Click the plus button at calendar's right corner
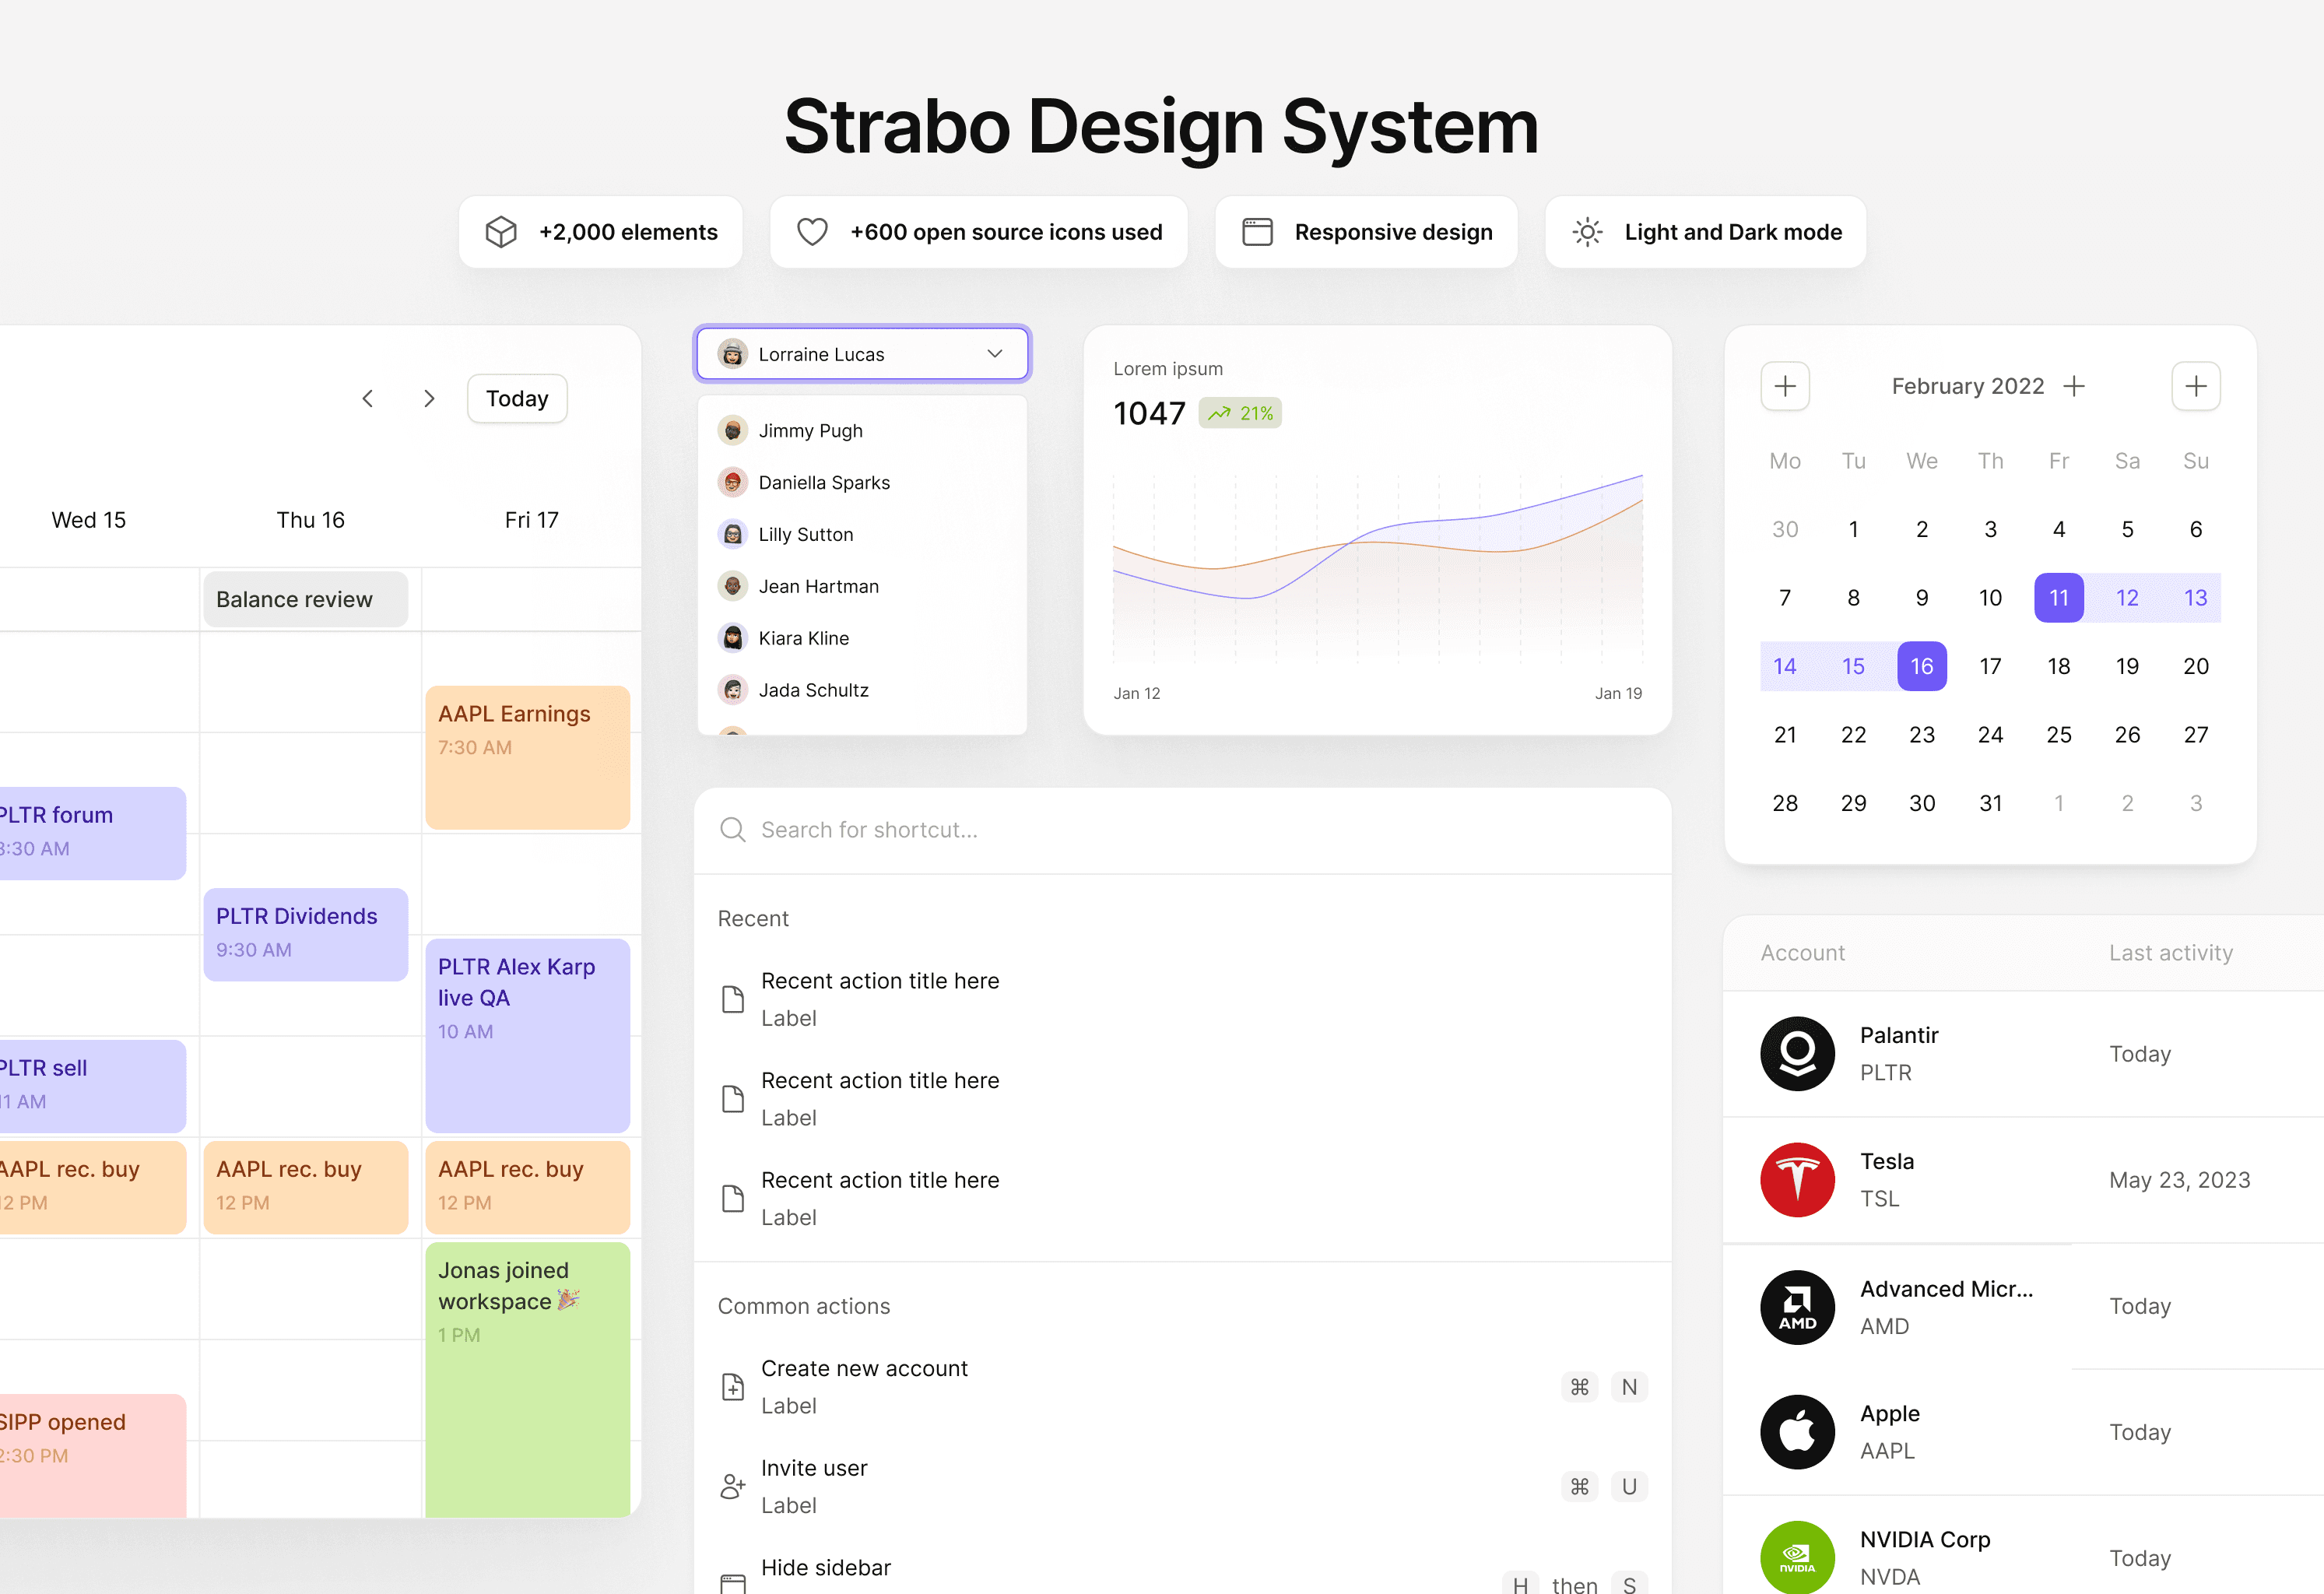Viewport: 2324px width, 1594px height. (x=2195, y=386)
